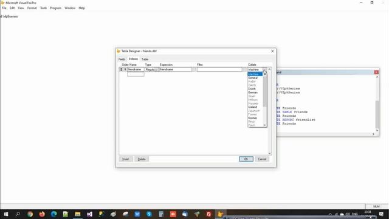The height and width of the screenshot is (219, 389).
Task: Open the Windows Start menu
Action: [x=6, y=214]
